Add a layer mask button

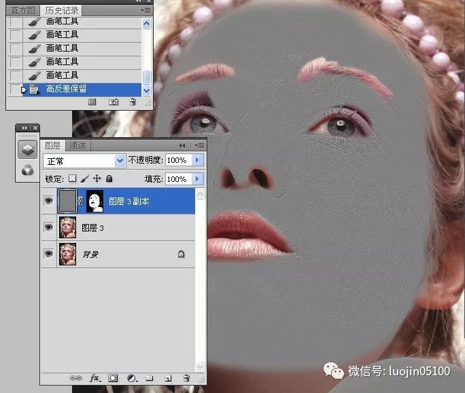pyautogui.click(x=113, y=378)
